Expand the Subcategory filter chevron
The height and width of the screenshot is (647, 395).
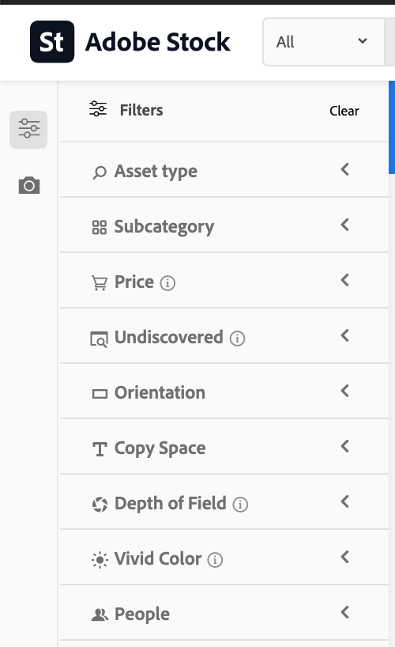click(345, 225)
